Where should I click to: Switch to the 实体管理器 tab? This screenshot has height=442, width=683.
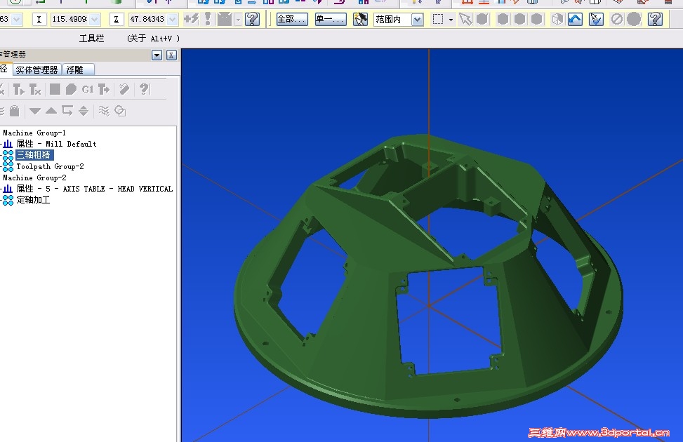[37, 69]
